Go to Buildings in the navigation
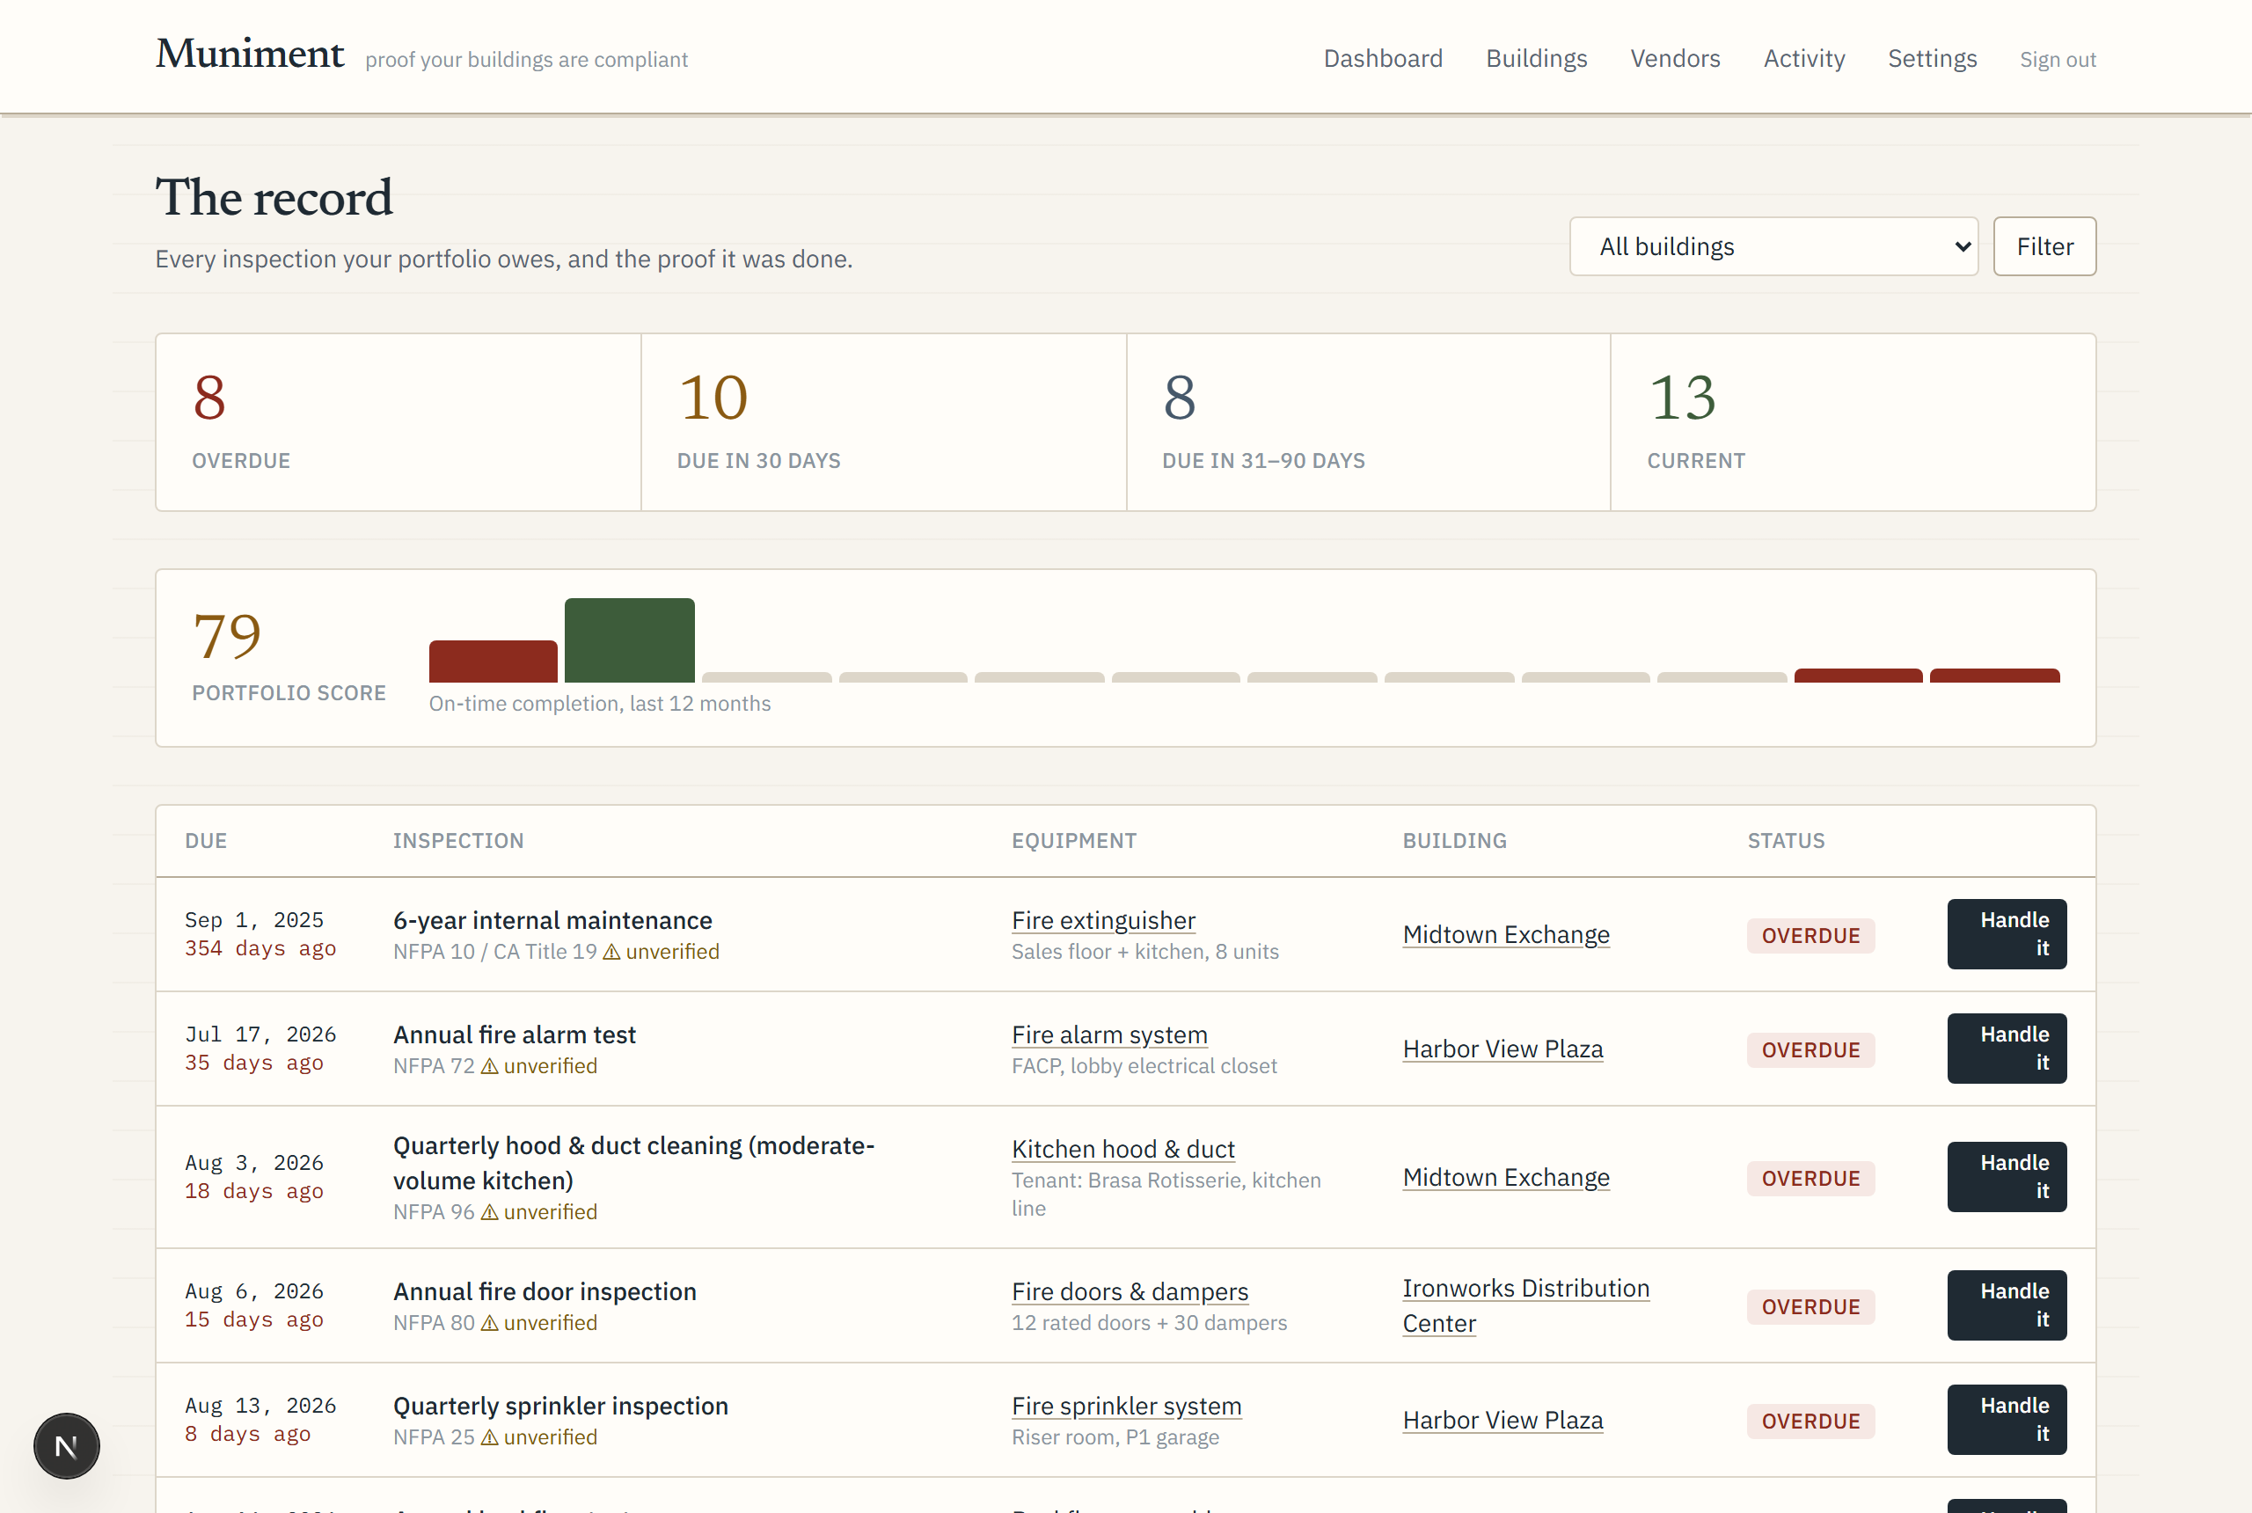The image size is (2252, 1513). [x=1536, y=58]
